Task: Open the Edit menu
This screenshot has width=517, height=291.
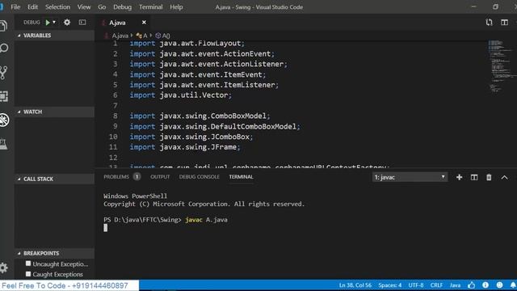Action: [x=32, y=7]
